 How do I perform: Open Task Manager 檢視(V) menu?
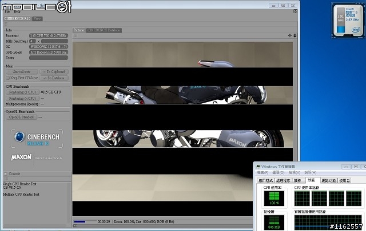tap(295, 173)
